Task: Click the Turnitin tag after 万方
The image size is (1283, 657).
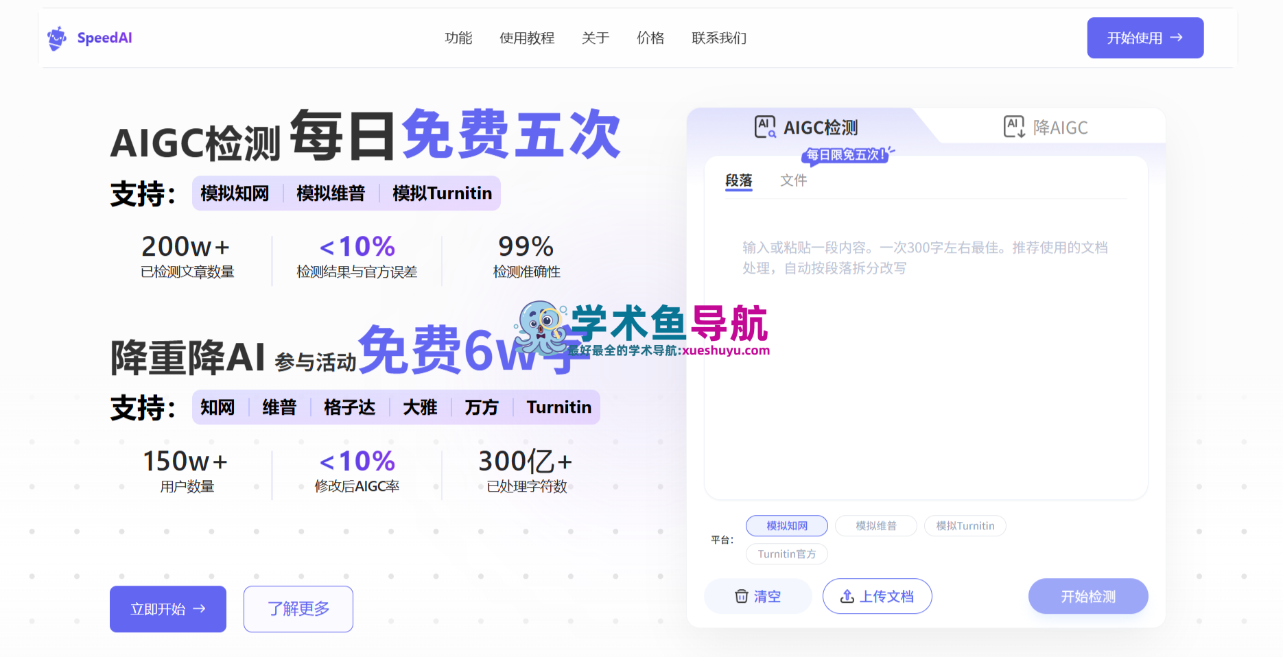Action: (x=559, y=407)
